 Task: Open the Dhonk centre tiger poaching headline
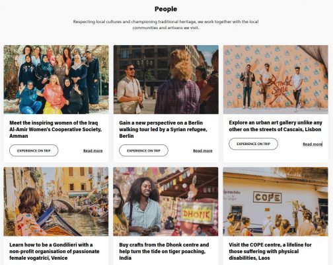tap(164, 251)
